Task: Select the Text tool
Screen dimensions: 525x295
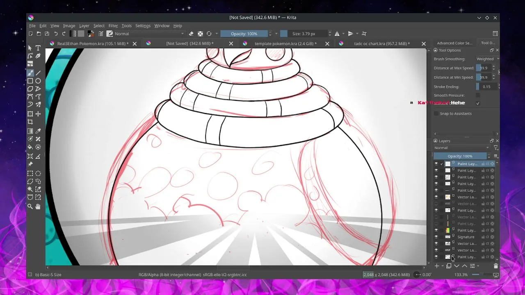Action: pos(38,48)
